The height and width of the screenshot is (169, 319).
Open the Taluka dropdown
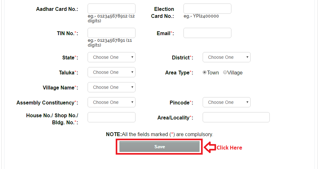point(111,73)
